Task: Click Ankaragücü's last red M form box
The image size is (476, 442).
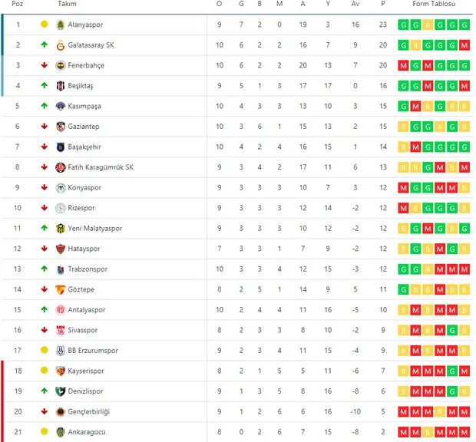Action: [464, 432]
